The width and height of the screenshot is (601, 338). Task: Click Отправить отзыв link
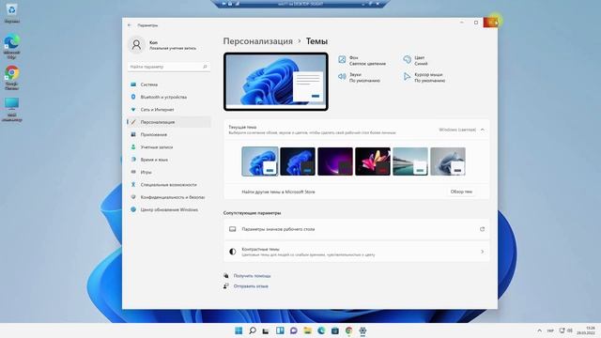[251, 286]
